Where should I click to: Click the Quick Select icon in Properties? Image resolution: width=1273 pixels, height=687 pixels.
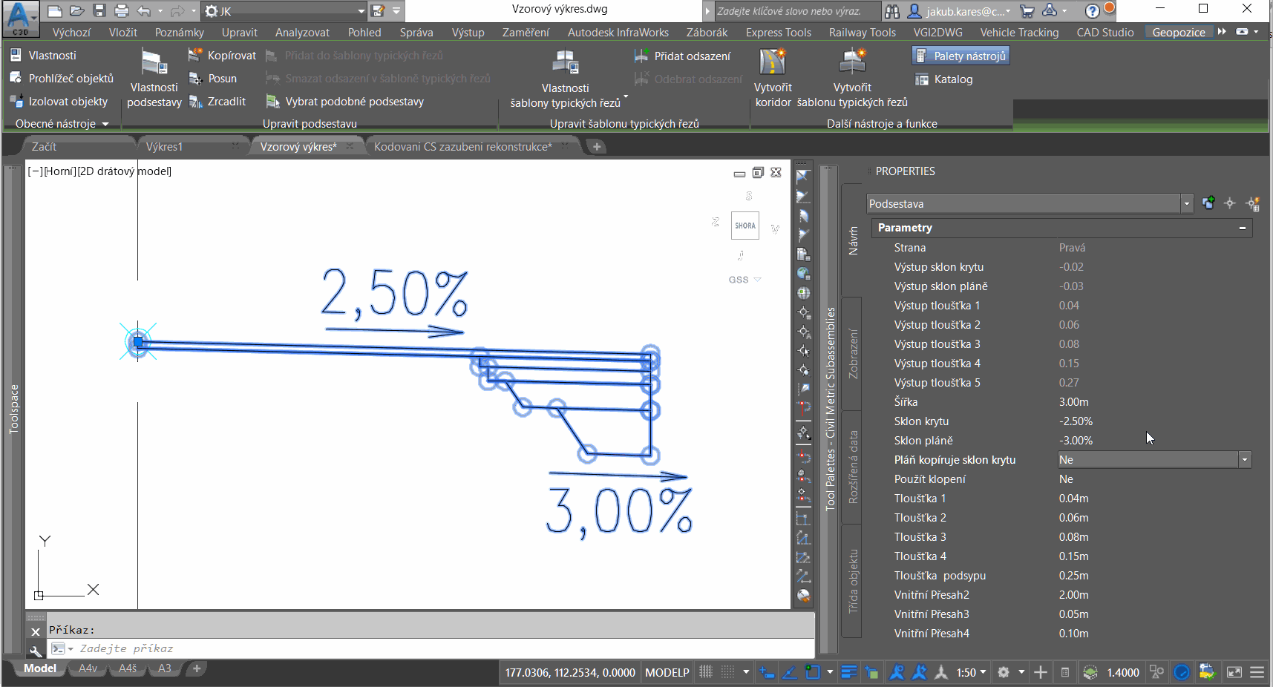(1253, 203)
